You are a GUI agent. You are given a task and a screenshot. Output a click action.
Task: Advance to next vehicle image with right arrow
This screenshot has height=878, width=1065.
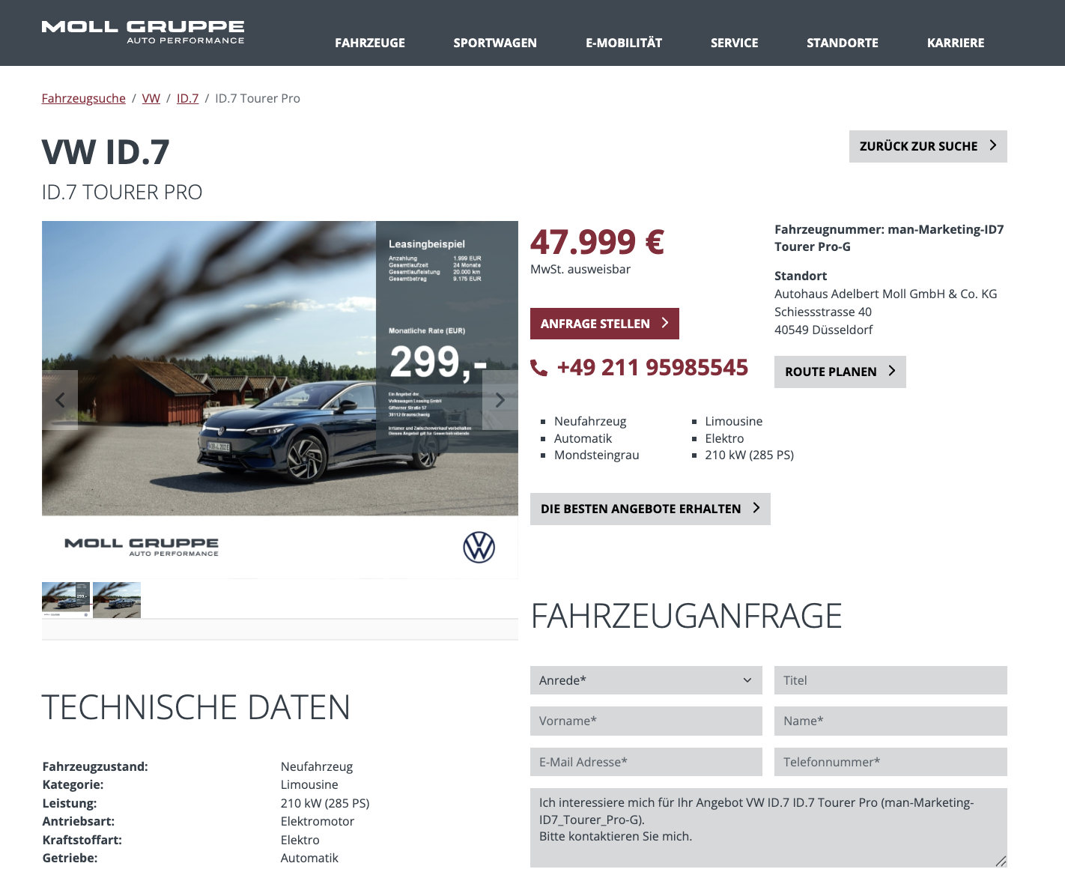click(x=500, y=400)
